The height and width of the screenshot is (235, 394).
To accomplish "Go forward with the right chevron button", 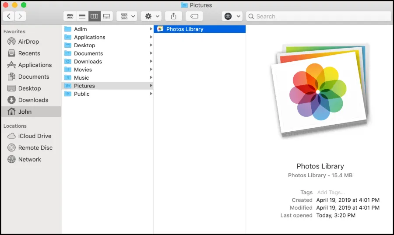I will click(x=20, y=16).
